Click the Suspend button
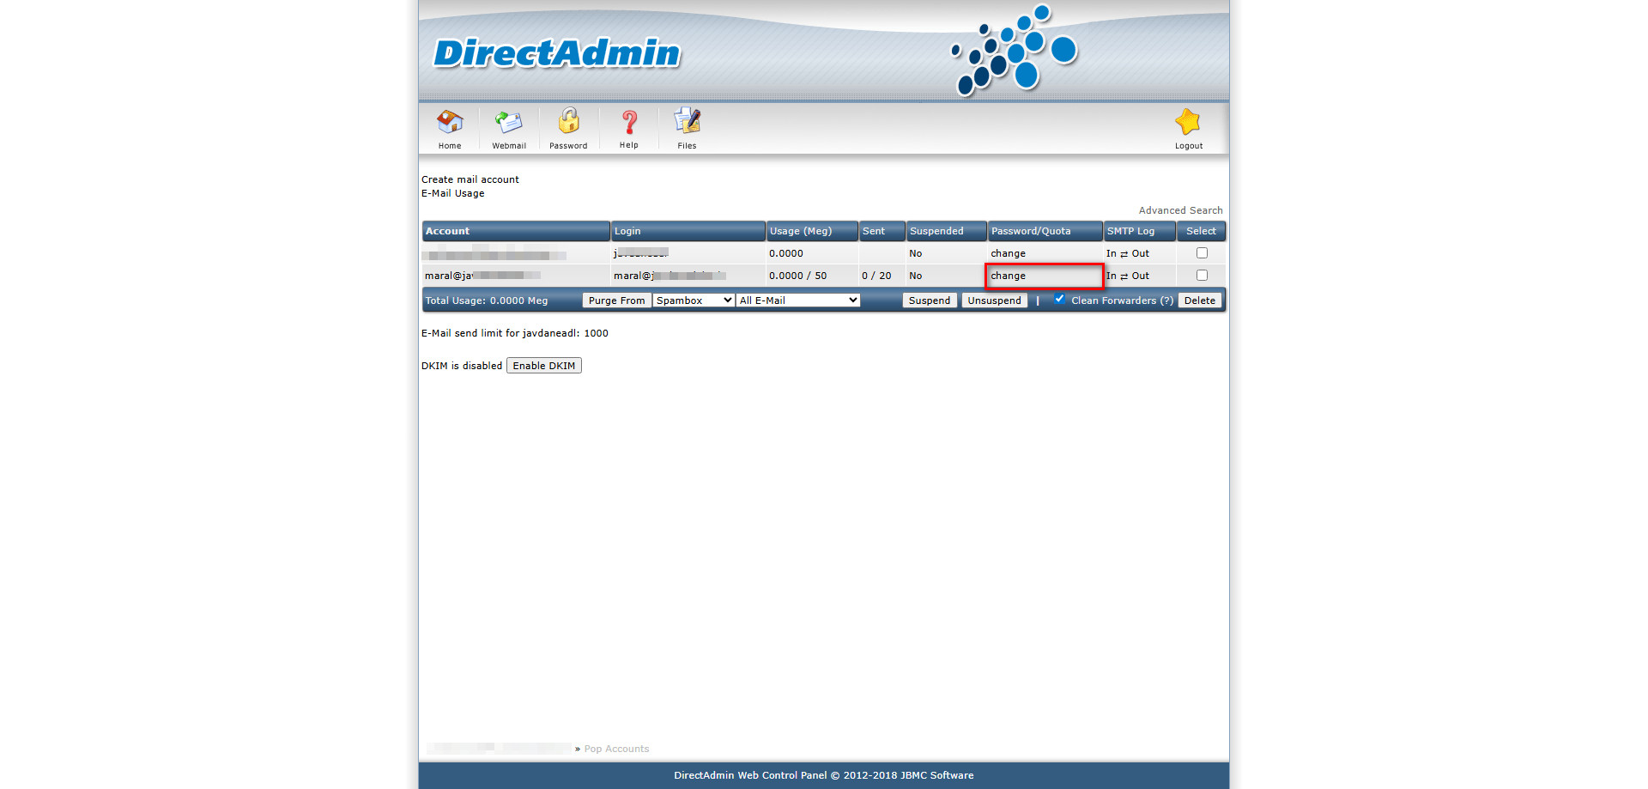Screen dimensions: 1648x789 pyautogui.click(x=929, y=300)
